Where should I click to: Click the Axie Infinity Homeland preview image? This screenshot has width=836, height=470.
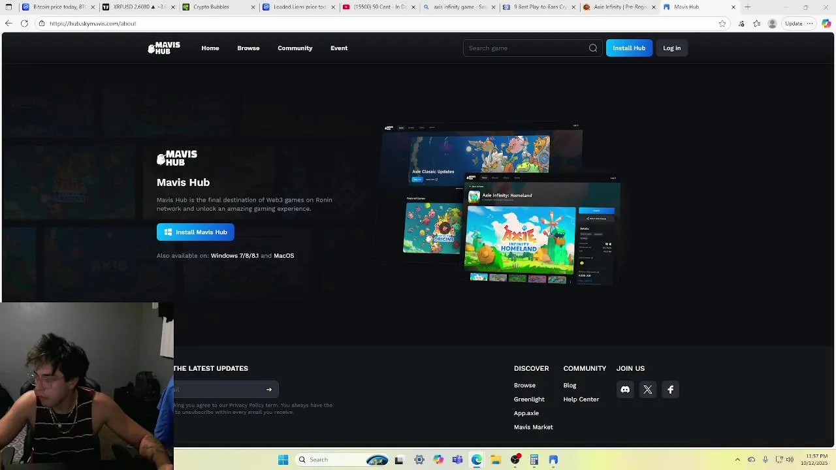(521, 239)
